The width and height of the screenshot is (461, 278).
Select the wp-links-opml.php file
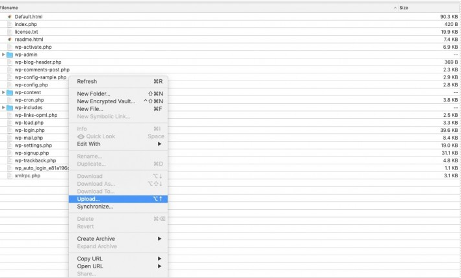[x=36, y=116]
